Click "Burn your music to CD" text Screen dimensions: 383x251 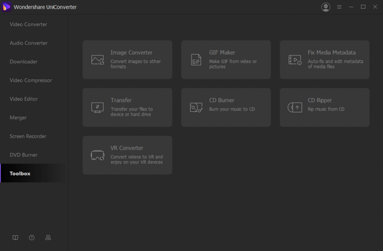click(x=232, y=109)
